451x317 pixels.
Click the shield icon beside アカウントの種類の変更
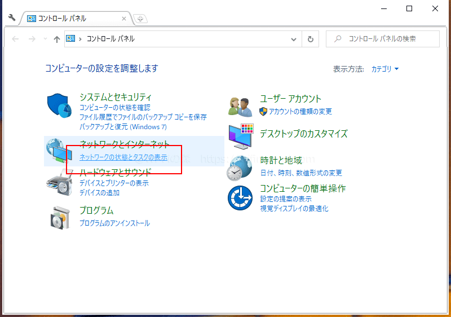pyautogui.click(x=263, y=111)
